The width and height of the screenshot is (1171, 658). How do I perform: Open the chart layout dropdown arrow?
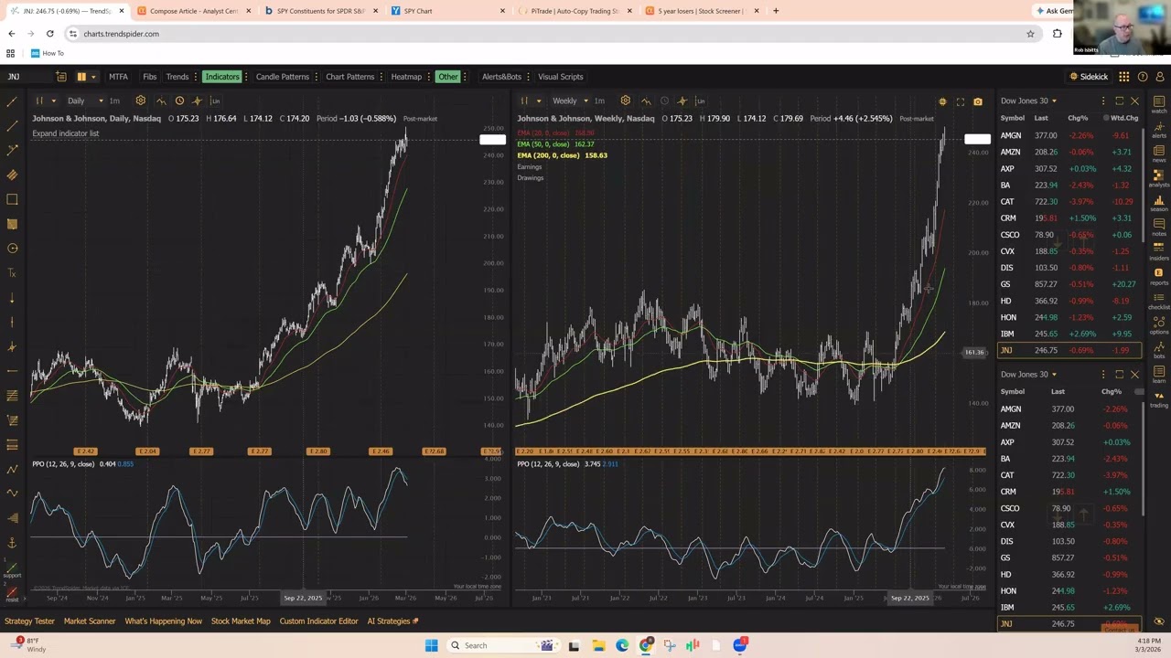point(93,77)
